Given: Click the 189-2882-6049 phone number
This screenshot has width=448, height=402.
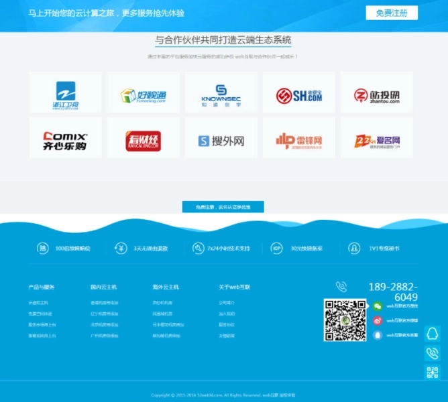Looking at the screenshot, I should 393,292.
